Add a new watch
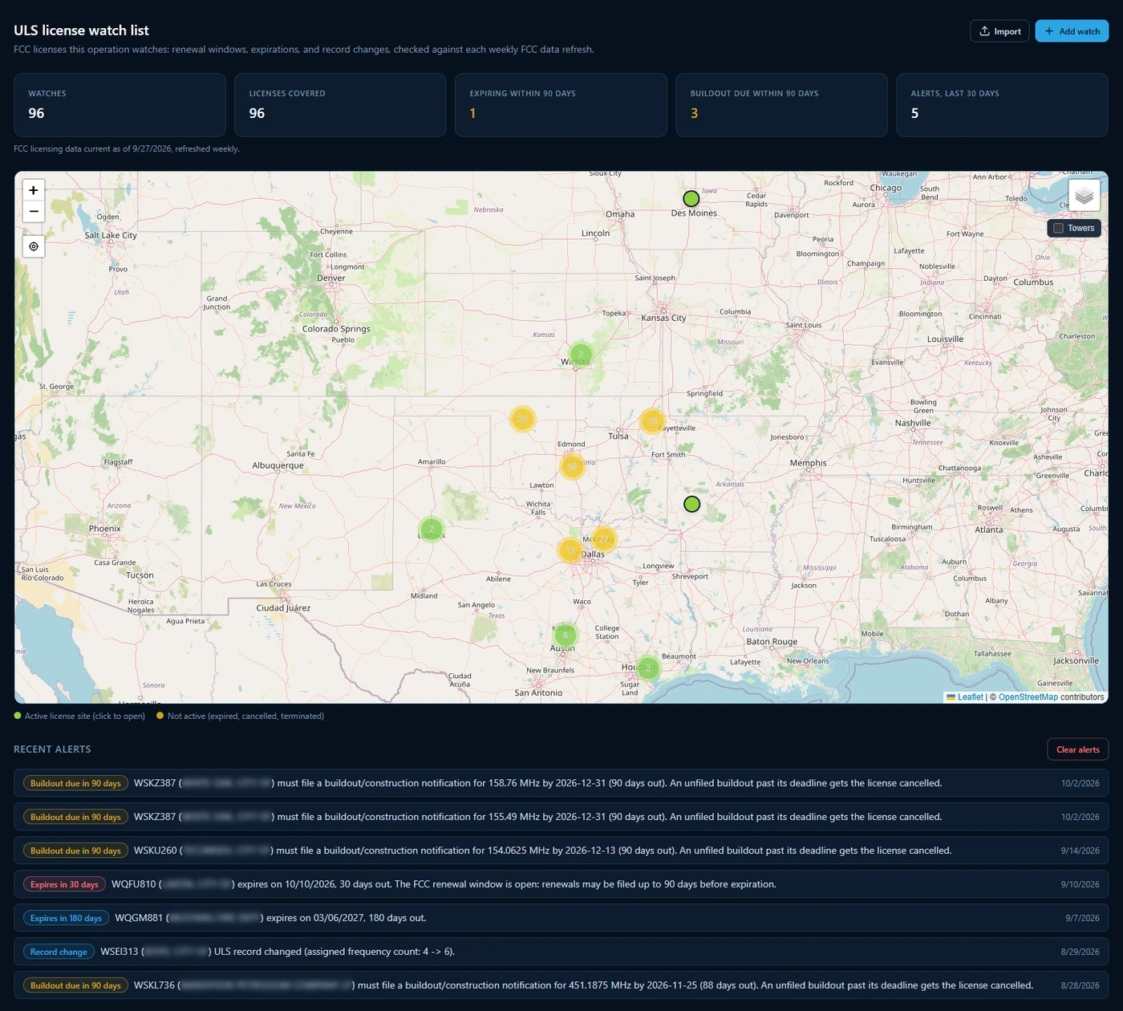The width and height of the screenshot is (1123, 1011). 1072,31
